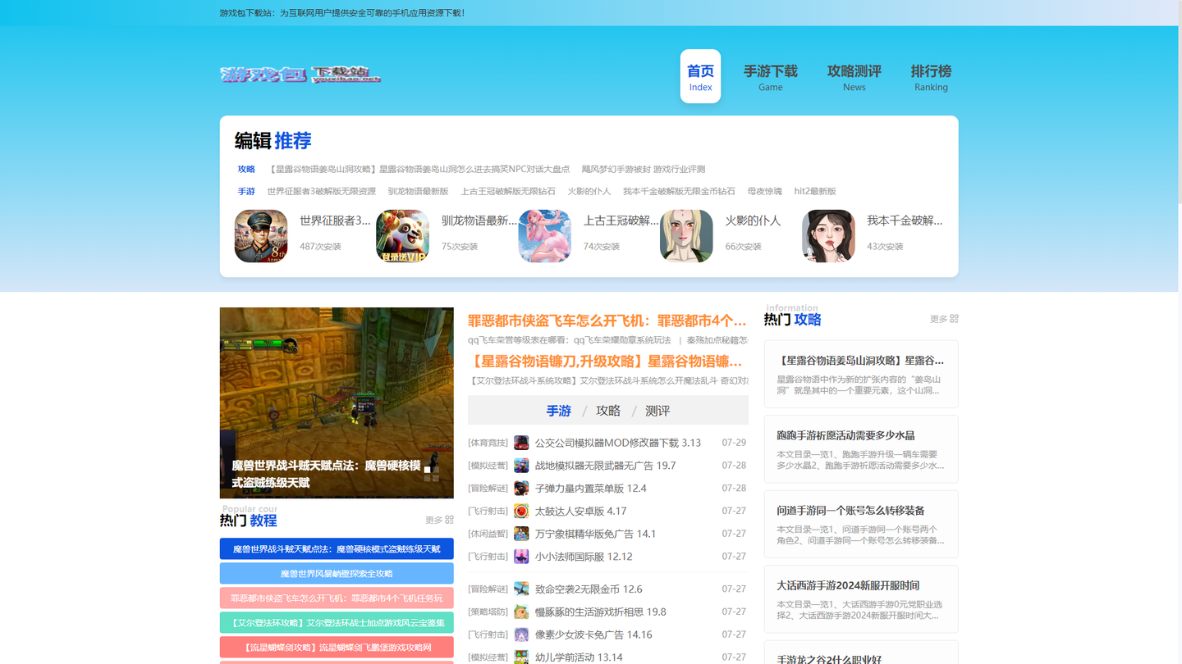
Task: Click 艾尔登法环战斗系统攻略 sub-headline
Action: click(608, 380)
